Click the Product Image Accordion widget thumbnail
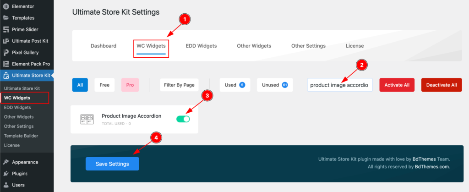Viewport: 469px width, 192px height. click(87, 120)
